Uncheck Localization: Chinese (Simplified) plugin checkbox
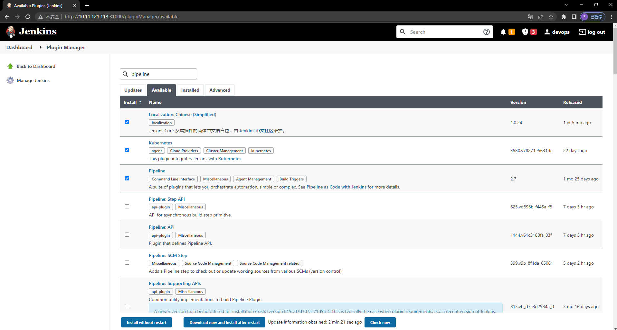This screenshot has width=617, height=330. pyautogui.click(x=127, y=122)
